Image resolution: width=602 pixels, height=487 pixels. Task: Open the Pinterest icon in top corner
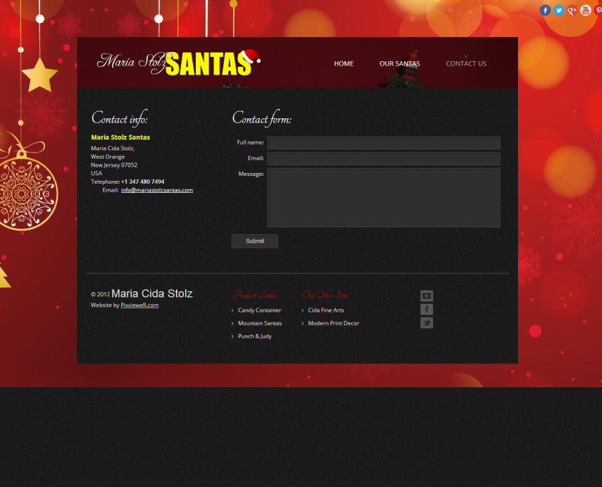[598, 10]
